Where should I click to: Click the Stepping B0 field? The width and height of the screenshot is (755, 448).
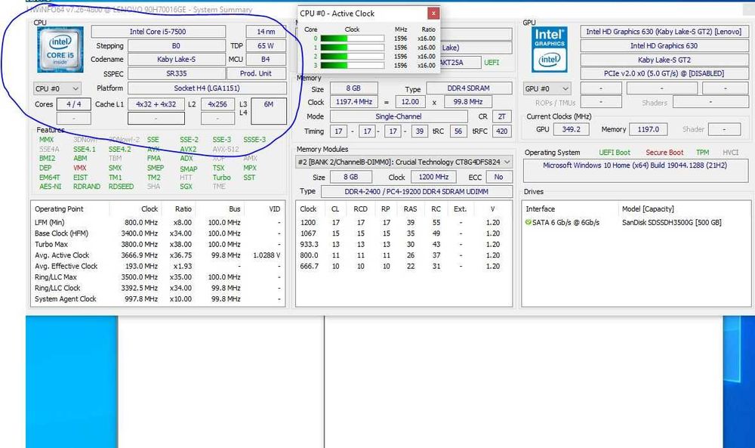point(176,46)
